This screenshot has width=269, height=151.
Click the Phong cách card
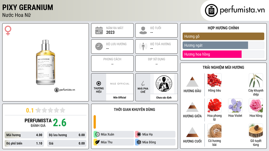(112, 63)
